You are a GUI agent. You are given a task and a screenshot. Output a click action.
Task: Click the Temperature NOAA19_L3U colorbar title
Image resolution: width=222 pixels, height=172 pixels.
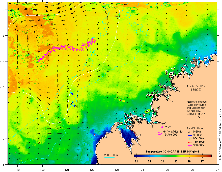pyautogui.click(x=172, y=152)
